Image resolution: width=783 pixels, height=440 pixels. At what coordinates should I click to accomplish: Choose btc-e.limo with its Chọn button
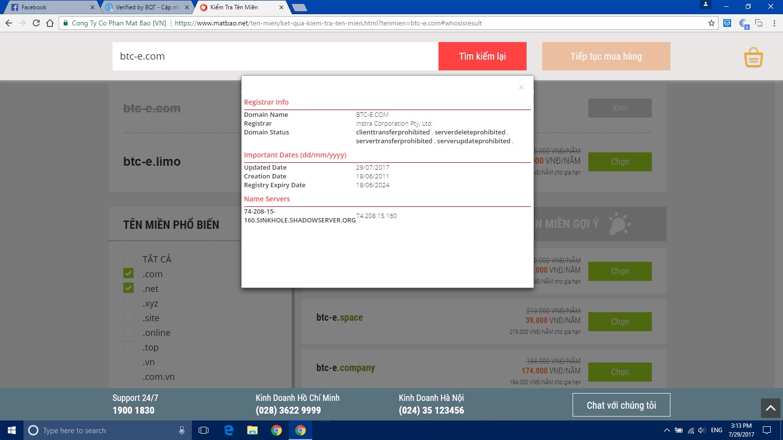click(620, 162)
